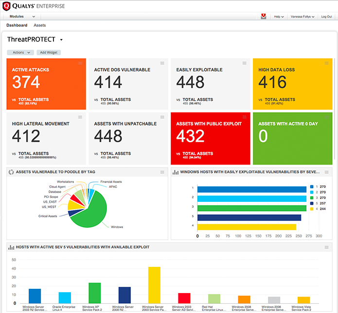Open Active DOS Vulnerable widget menu icon
This screenshot has width=338, height=313.
click(162, 63)
